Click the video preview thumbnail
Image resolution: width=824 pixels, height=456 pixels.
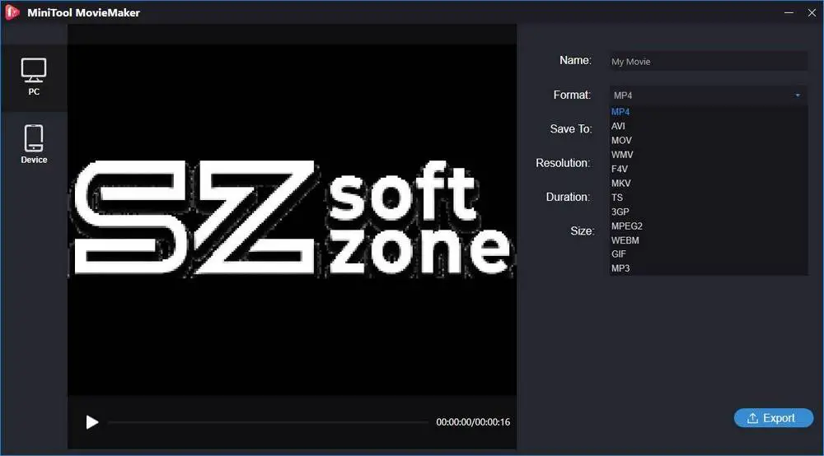[292, 219]
